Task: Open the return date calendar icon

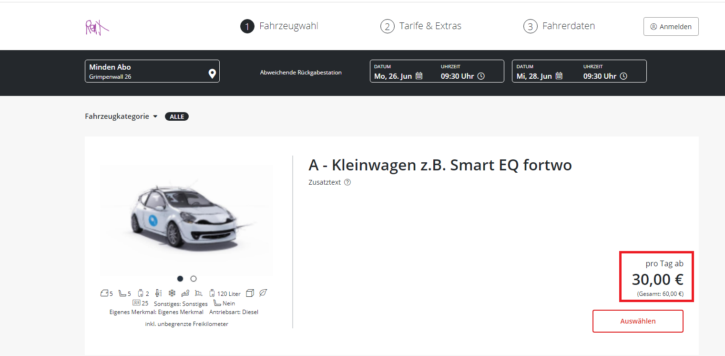Action: [x=559, y=76]
